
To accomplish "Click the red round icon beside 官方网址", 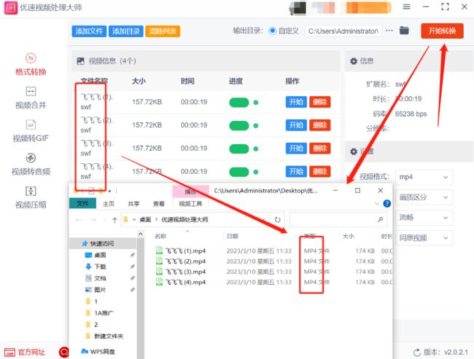I will 64,352.
